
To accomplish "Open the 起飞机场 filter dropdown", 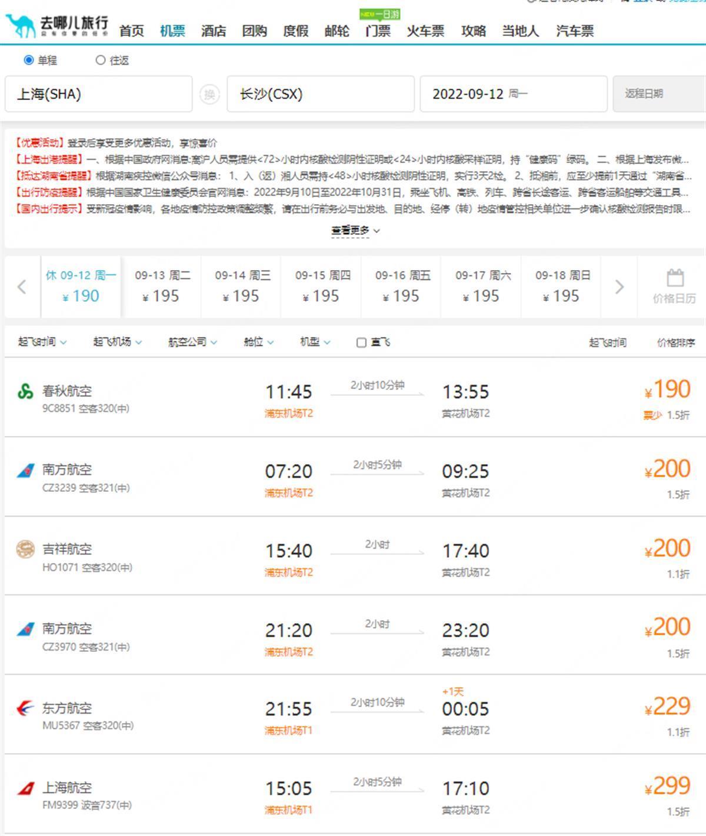I will [118, 342].
